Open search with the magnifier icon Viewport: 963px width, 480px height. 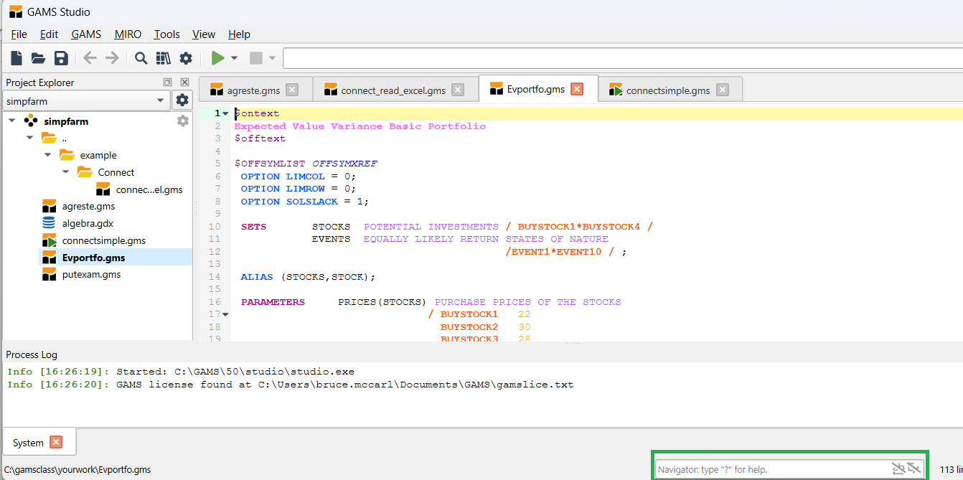tap(141, 58)
